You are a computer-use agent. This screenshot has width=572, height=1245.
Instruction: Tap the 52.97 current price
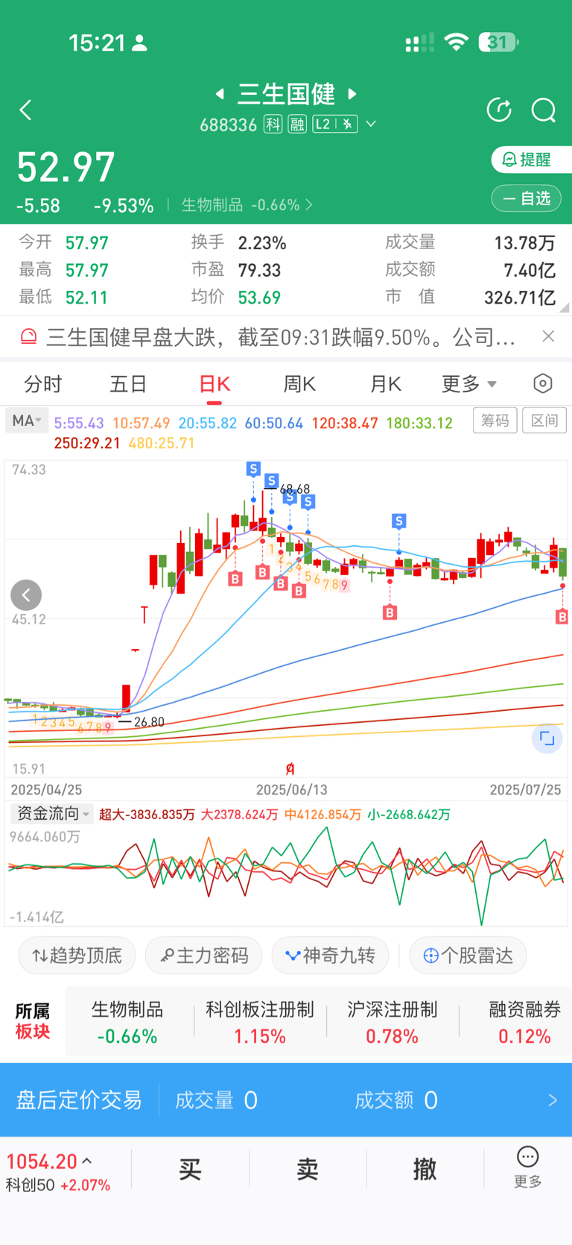pos(66,167)
